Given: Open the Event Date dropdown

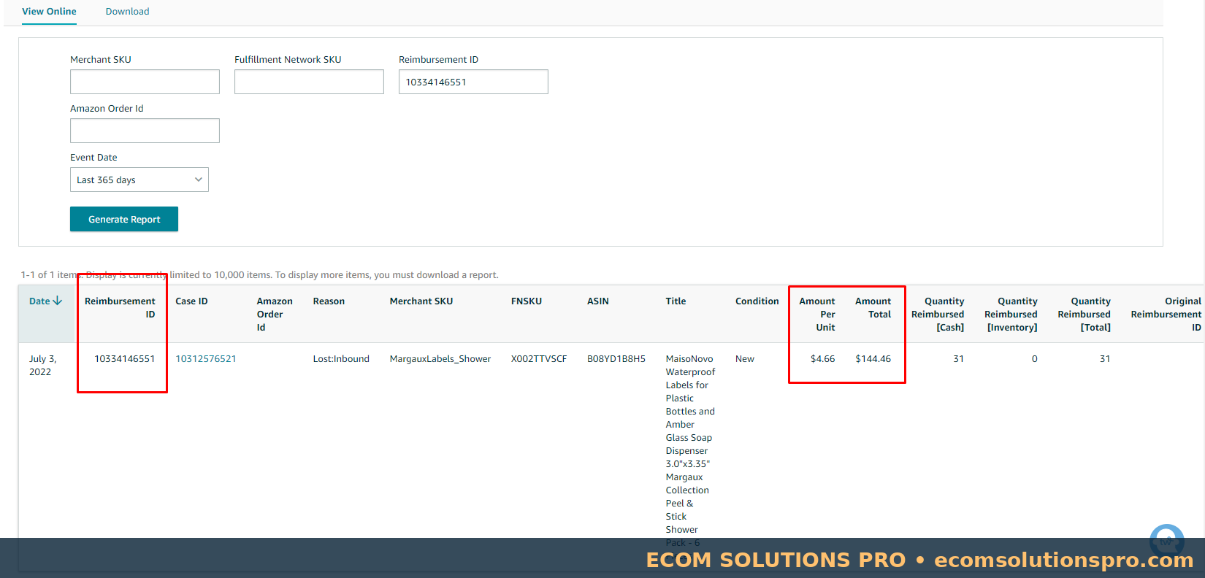Looking at the screenshot, I should pyautogui.click(x=139, y=180).
